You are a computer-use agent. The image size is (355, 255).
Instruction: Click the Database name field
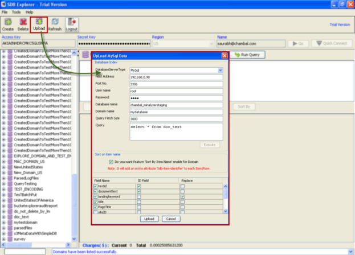click(x=176, y=105)
